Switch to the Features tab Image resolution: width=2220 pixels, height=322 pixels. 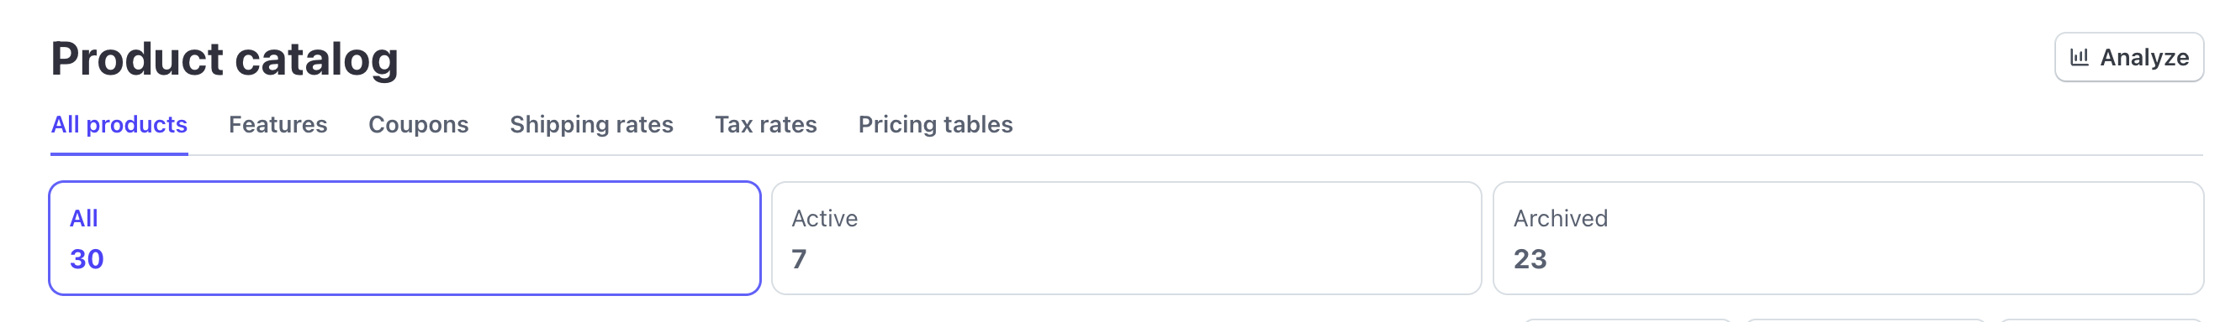click(x=277, y=124)
